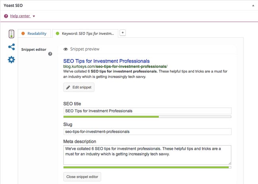258x184 pixels.
Task: Click the eye icon beside Snippet preview
Action: click(65, 50)
